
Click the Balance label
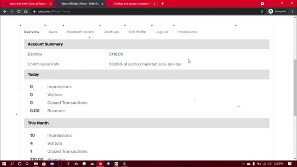tap(35, 54)
